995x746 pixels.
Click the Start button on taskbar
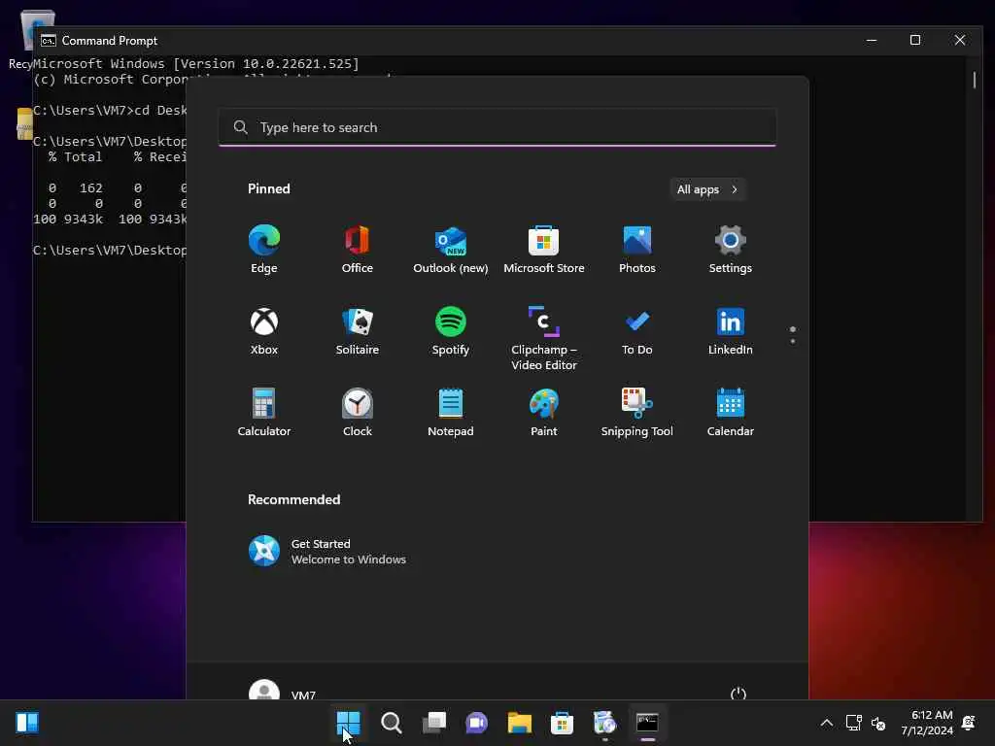(349, 723)
